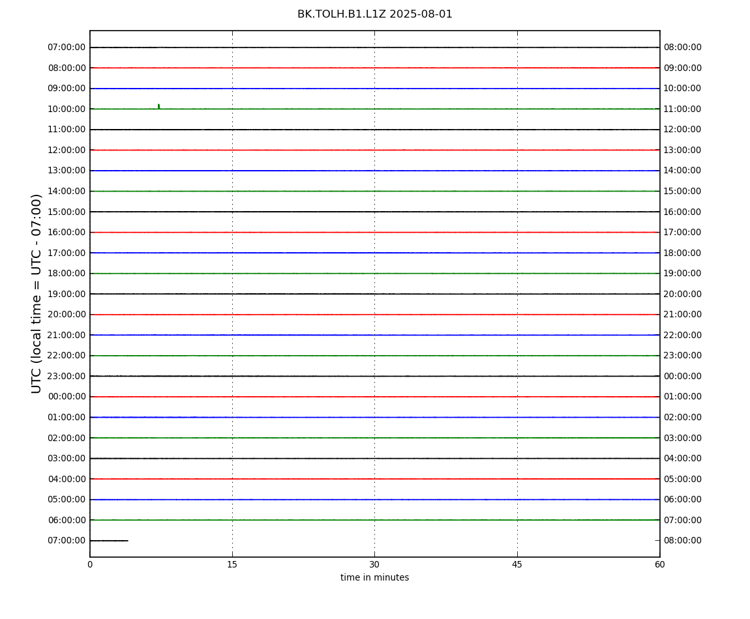
Task: Select left-axis start time label 17:00:00
Action: click(x=67, y=253)
